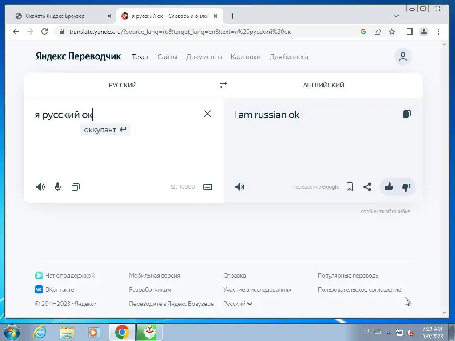Open Пользовательское соглашение link

pos(359,289)
